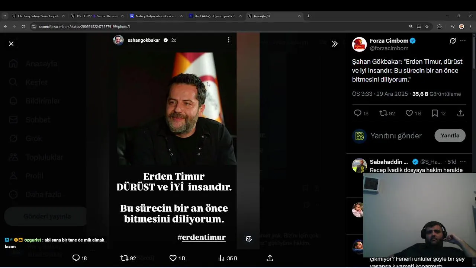Close the "Anasayfa / X" tab
The width and height of the screenshot is (476, 268).
pos(299,16)
